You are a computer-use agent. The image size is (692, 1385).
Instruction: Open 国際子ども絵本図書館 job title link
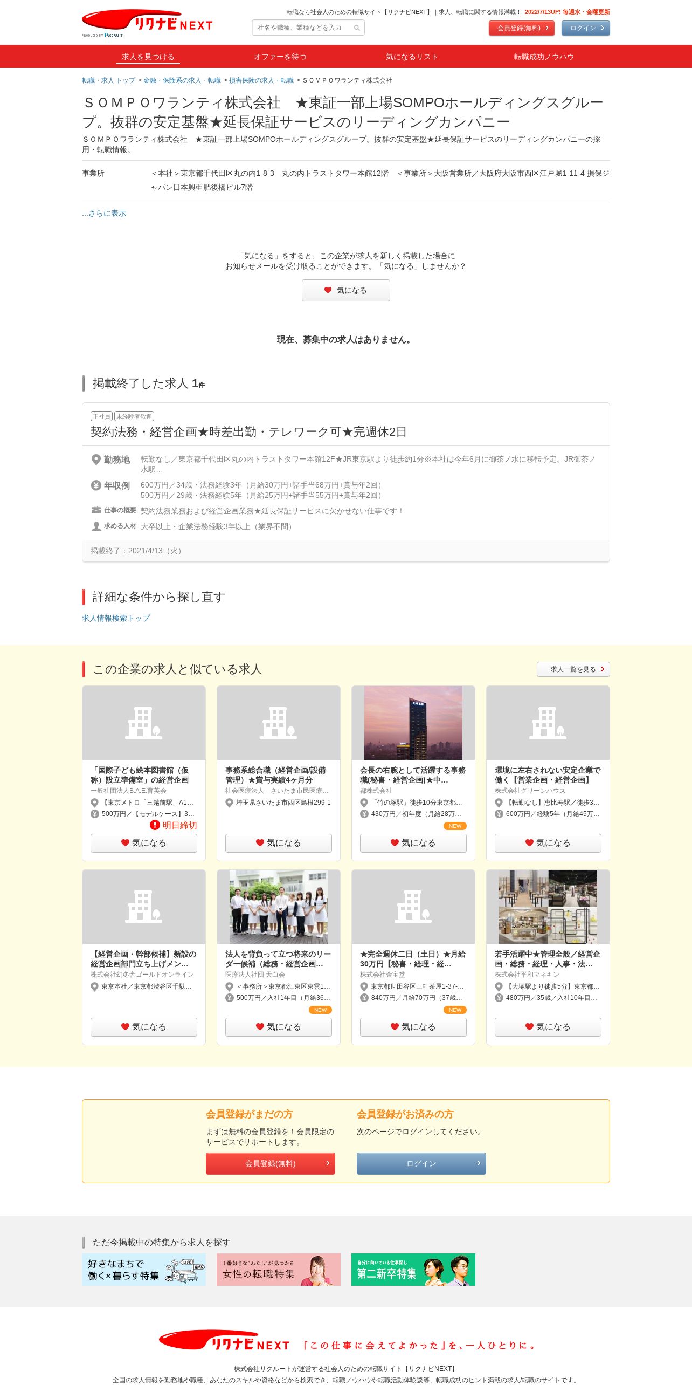[140, 775]
